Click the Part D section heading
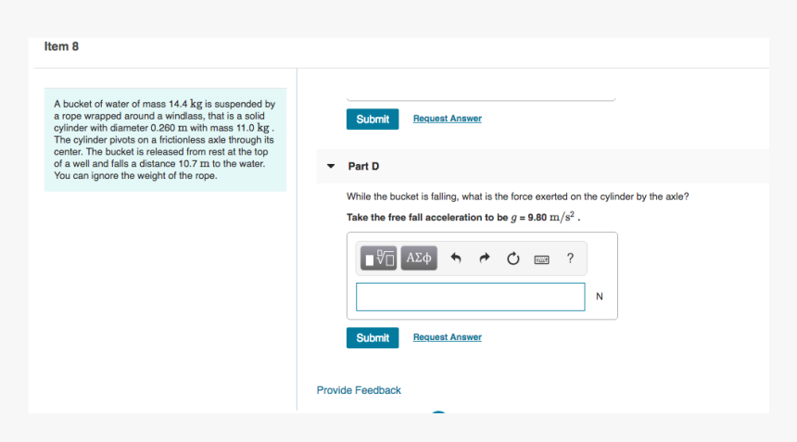The height and width of the screenshot is (442, 797). click(x=363, y=167)
